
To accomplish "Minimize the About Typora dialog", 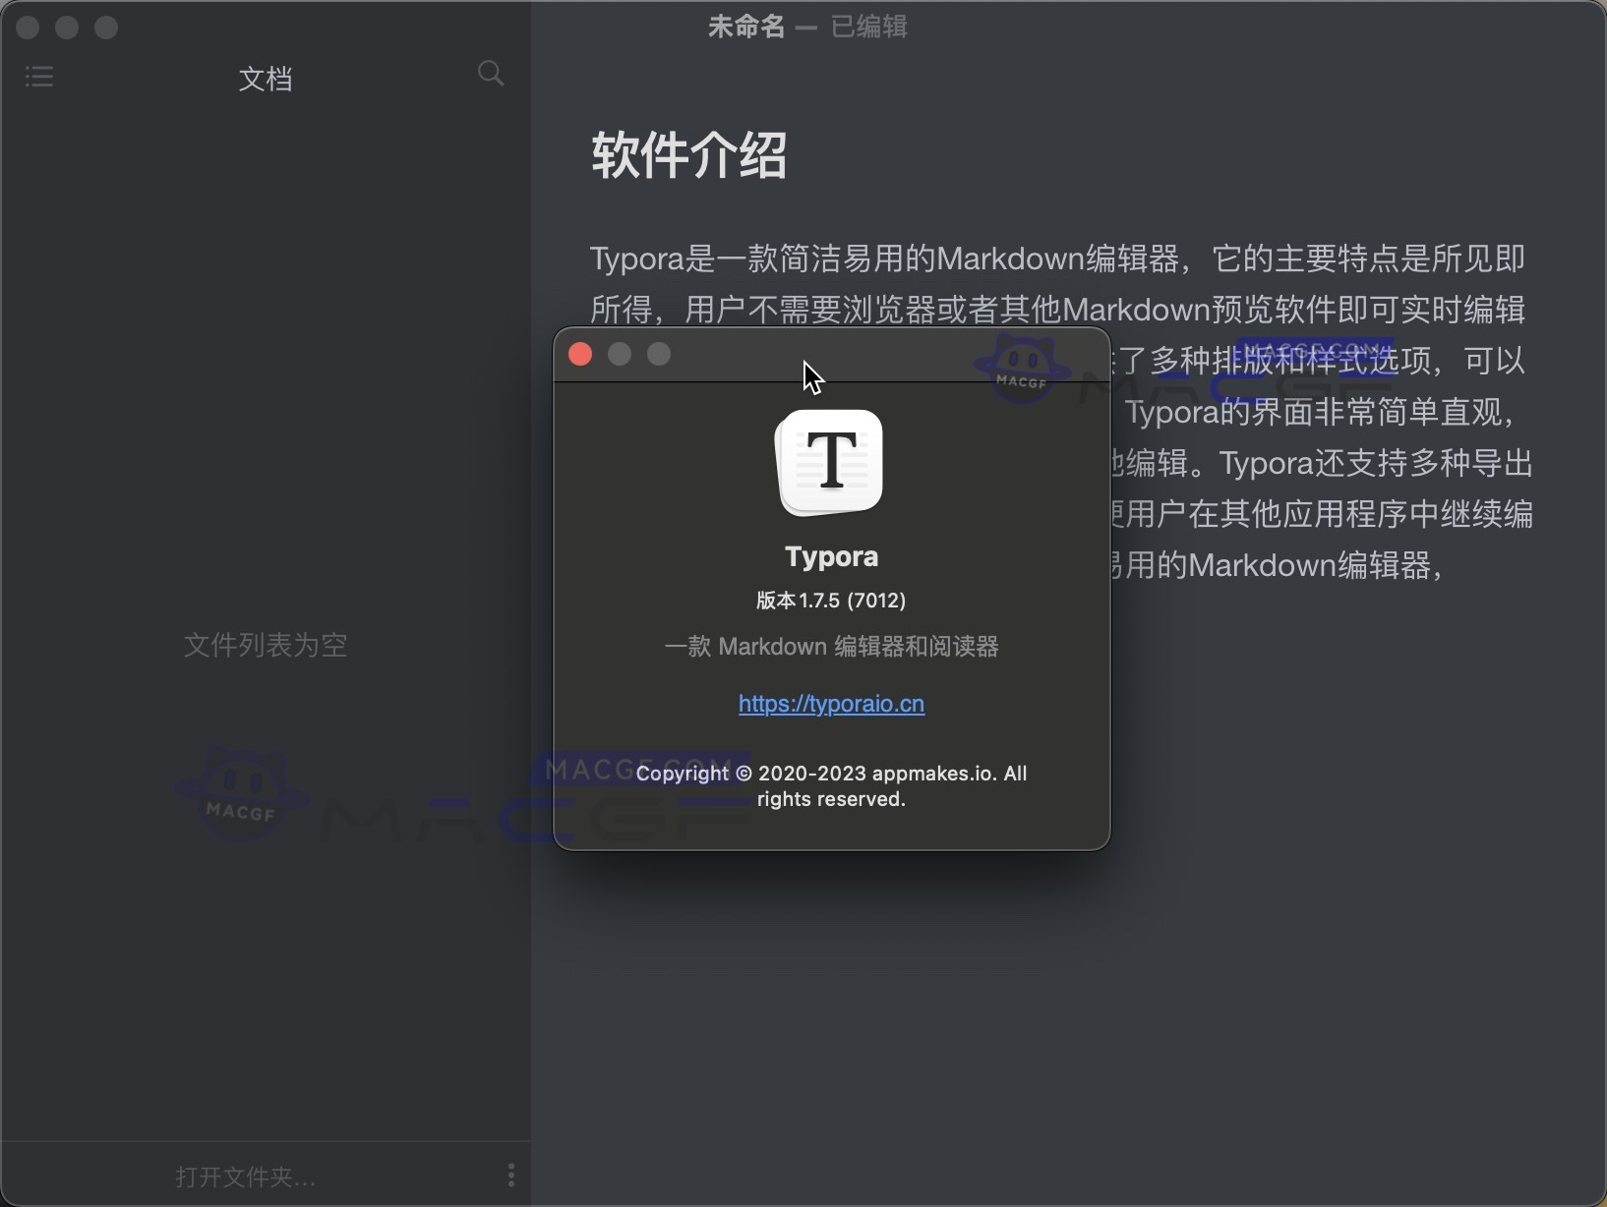I will coord(620,354).
